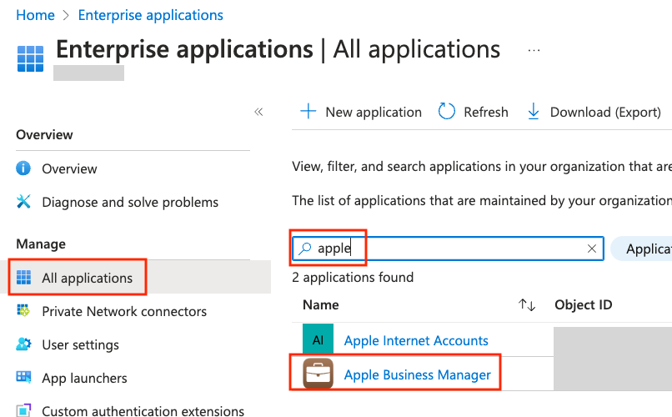
Task: Click the Enterprise applications grid icon
Action: [x=30, y=58]
